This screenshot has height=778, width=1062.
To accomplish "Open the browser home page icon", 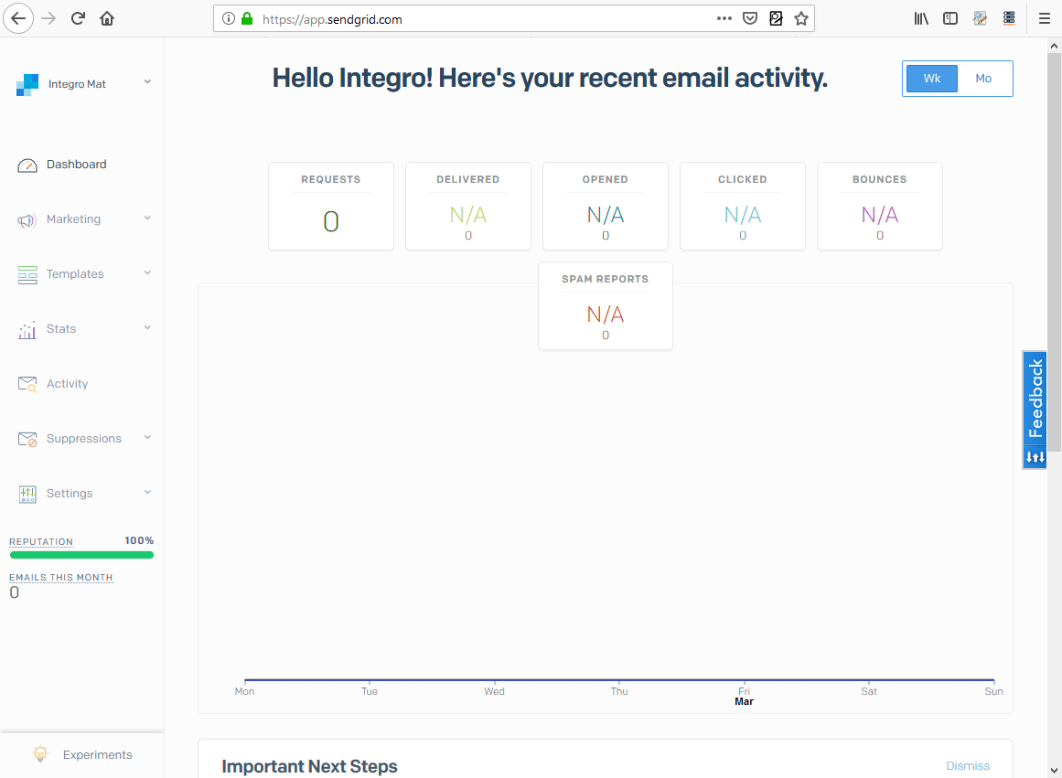I will coord(107,18).
